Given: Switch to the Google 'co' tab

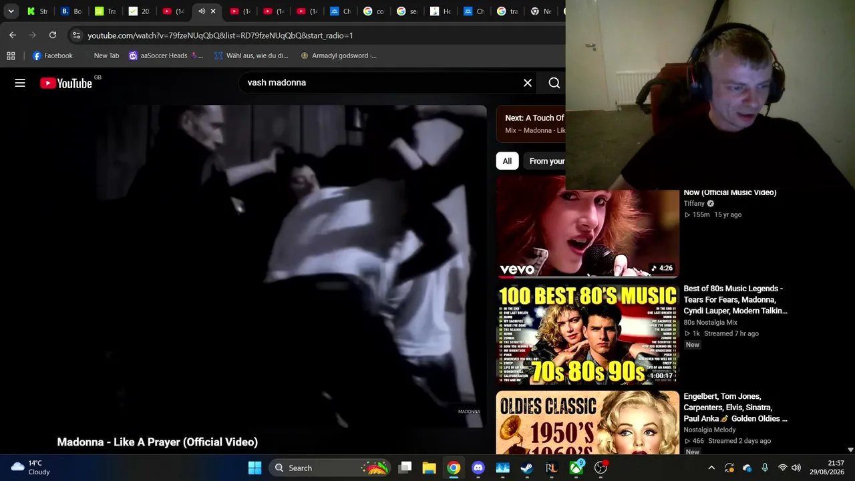Looking at the screenshot, I should pos(374,11).
